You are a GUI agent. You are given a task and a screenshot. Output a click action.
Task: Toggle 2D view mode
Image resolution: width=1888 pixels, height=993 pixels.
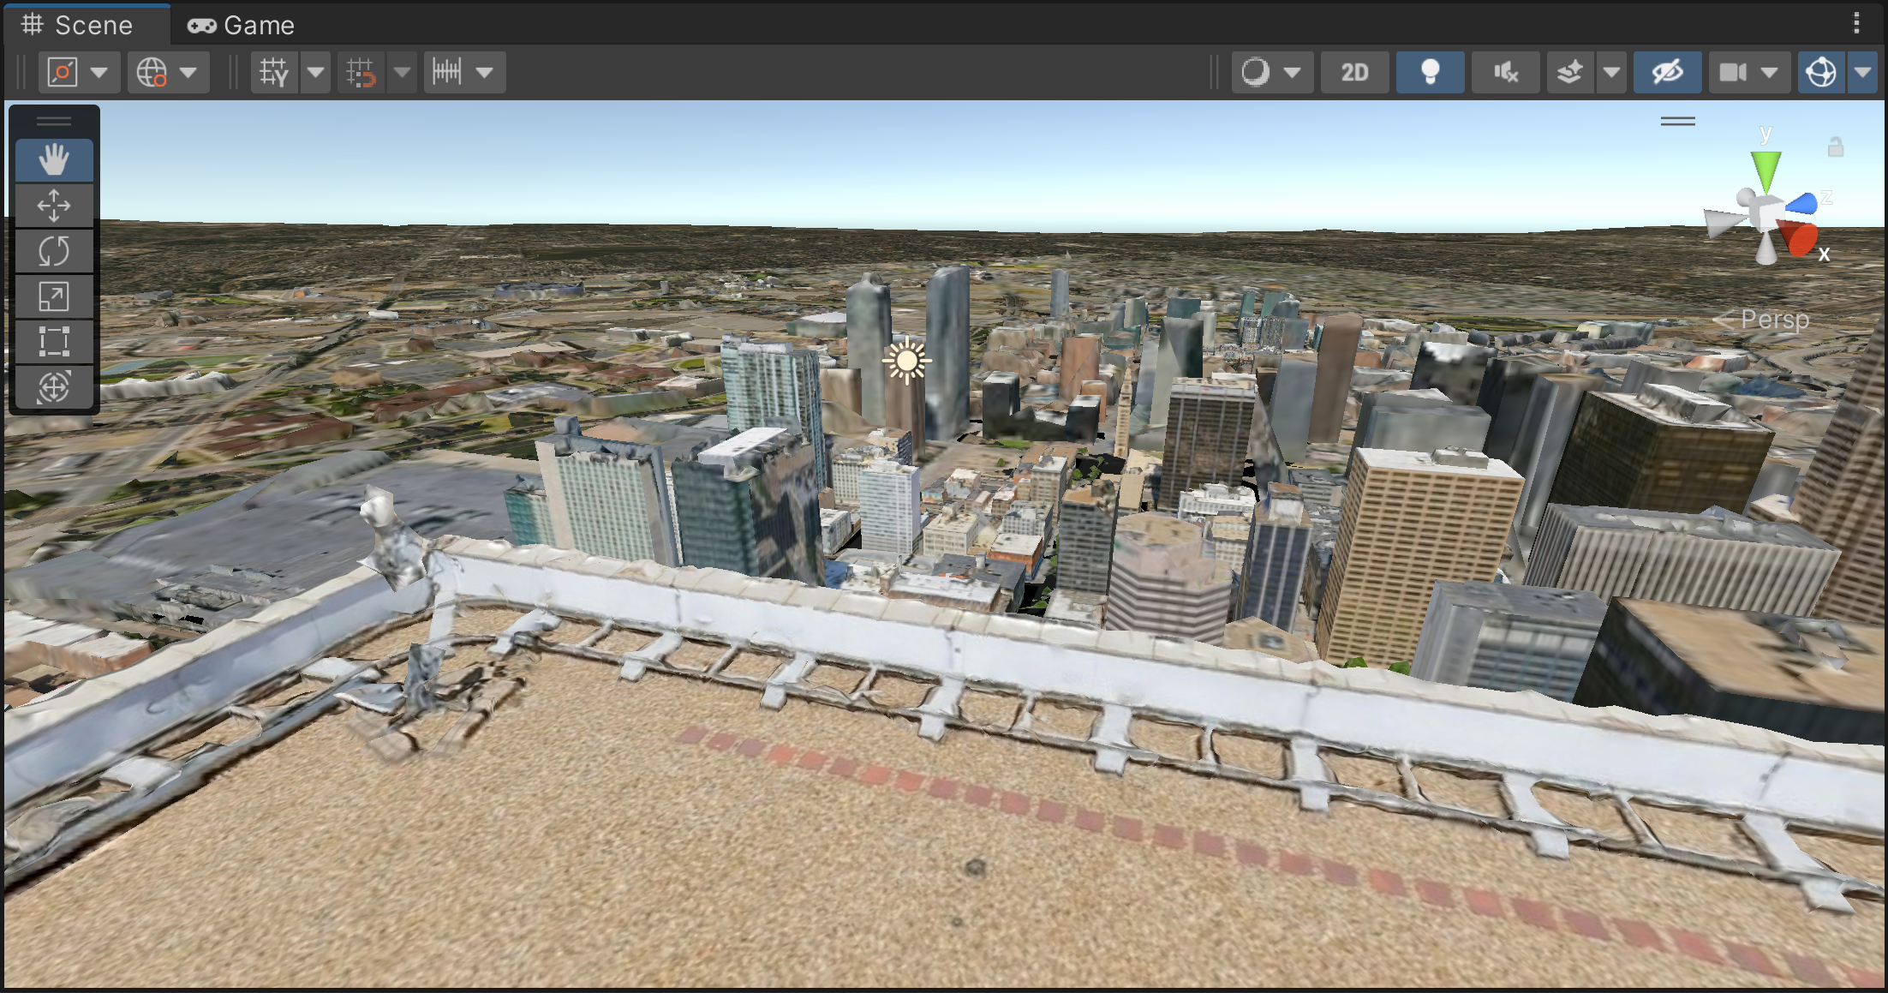pyautogui.click(x=1354, y=72)
